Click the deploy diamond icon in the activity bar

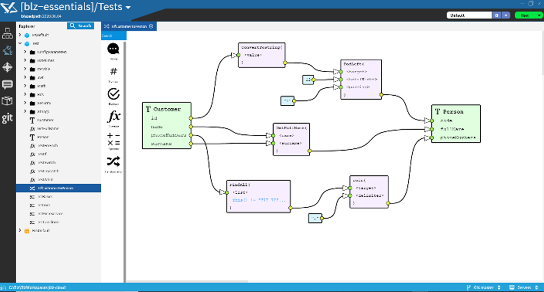click(7, 67)
